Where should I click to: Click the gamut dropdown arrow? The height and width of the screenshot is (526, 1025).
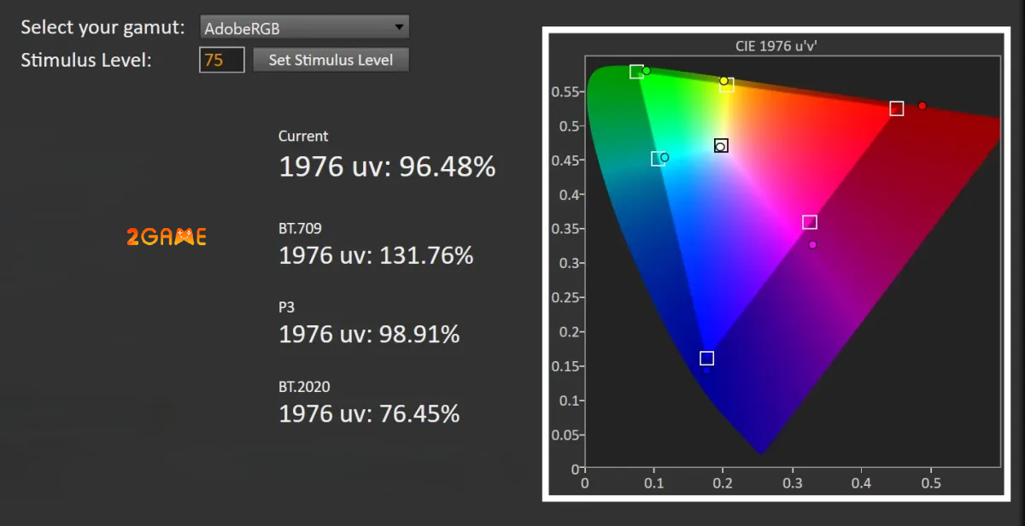[x=399, y=27]
